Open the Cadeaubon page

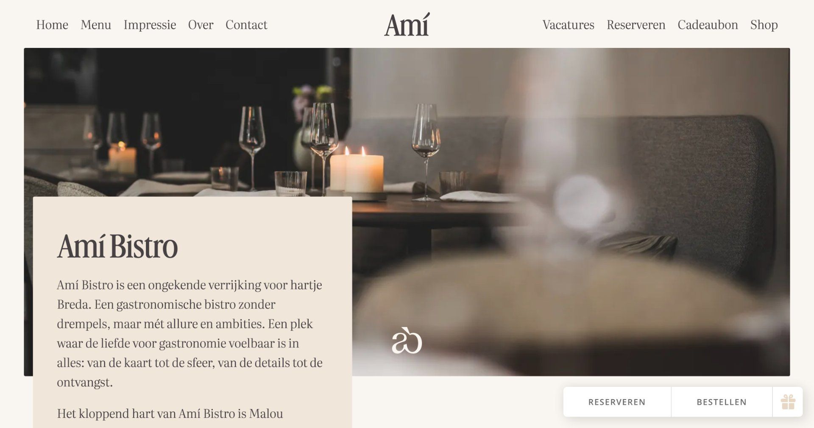tap(708, 25)
